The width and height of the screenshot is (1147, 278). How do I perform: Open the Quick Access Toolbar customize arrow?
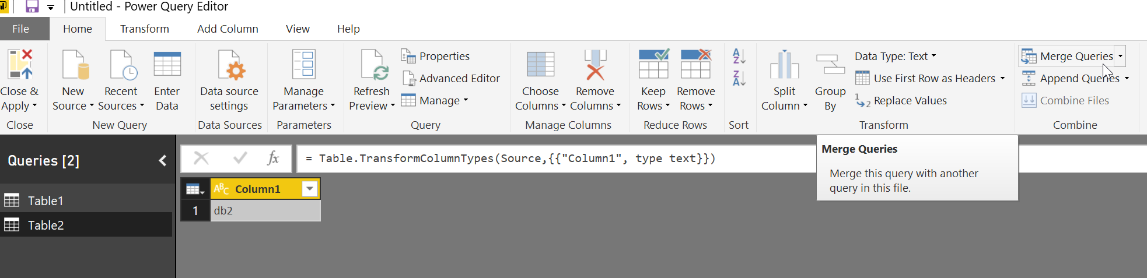pyautogui.click(x=51, y=7)
